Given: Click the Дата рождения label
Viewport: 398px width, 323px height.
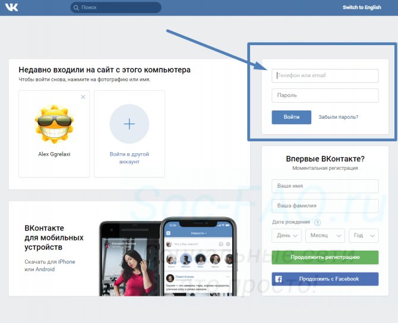Looking at the screenshot, I should 291,222.
